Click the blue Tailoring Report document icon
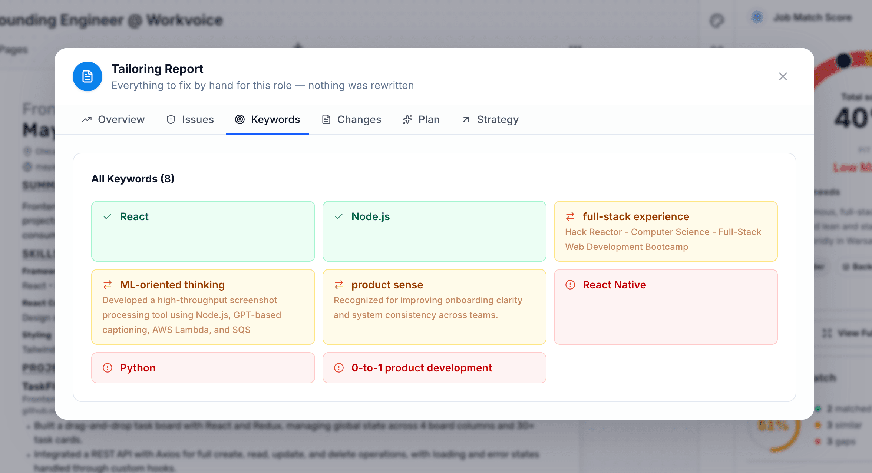 87,76
